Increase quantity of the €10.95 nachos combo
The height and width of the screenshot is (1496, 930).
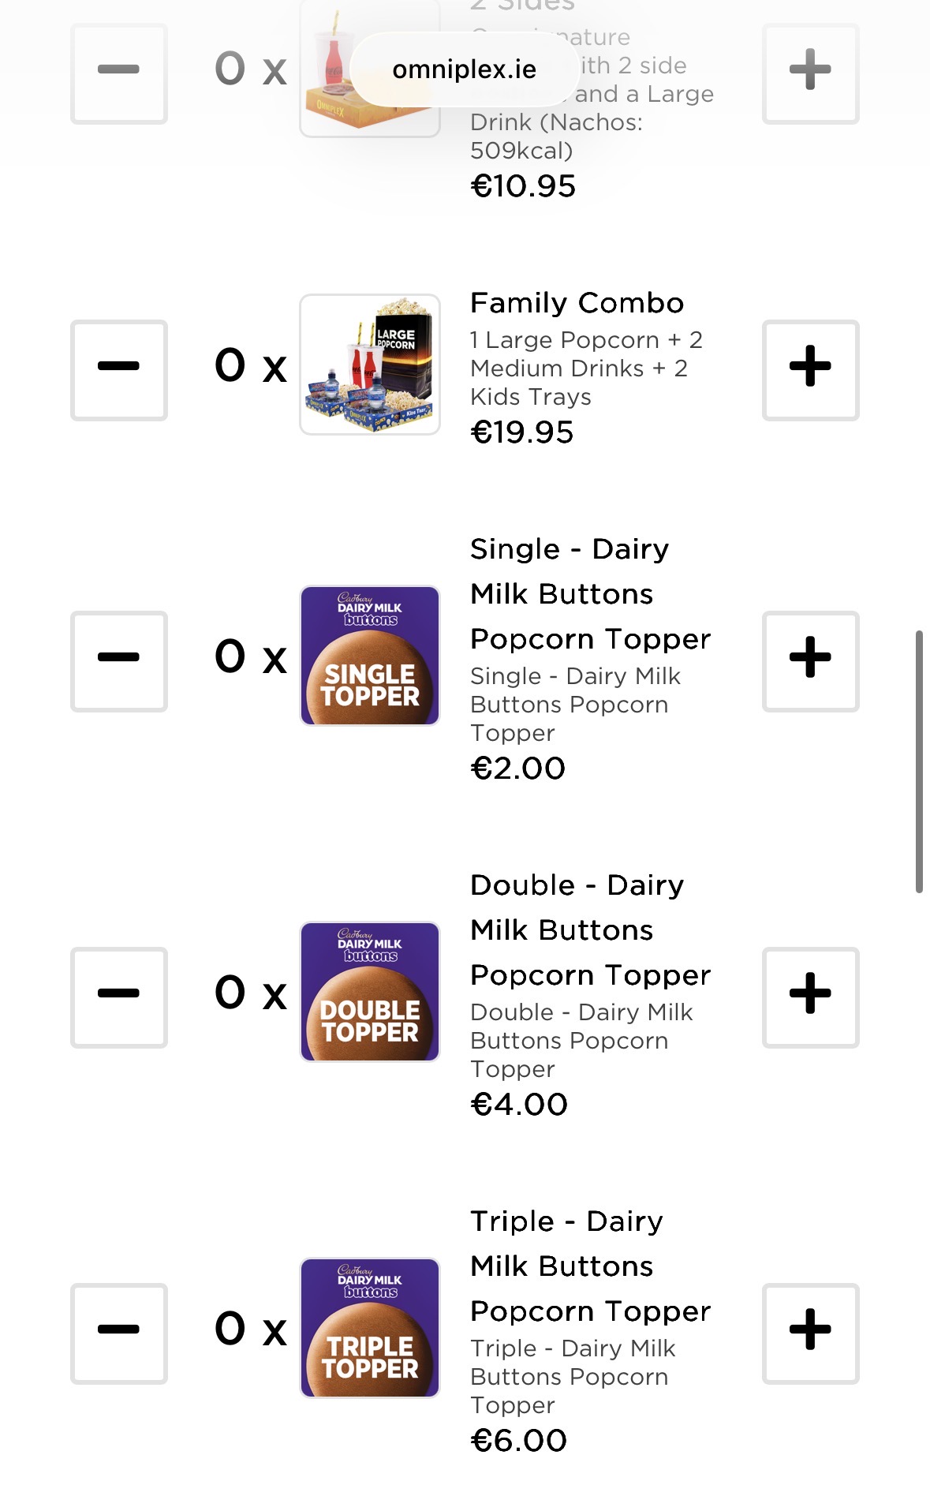tap(810, 73)
